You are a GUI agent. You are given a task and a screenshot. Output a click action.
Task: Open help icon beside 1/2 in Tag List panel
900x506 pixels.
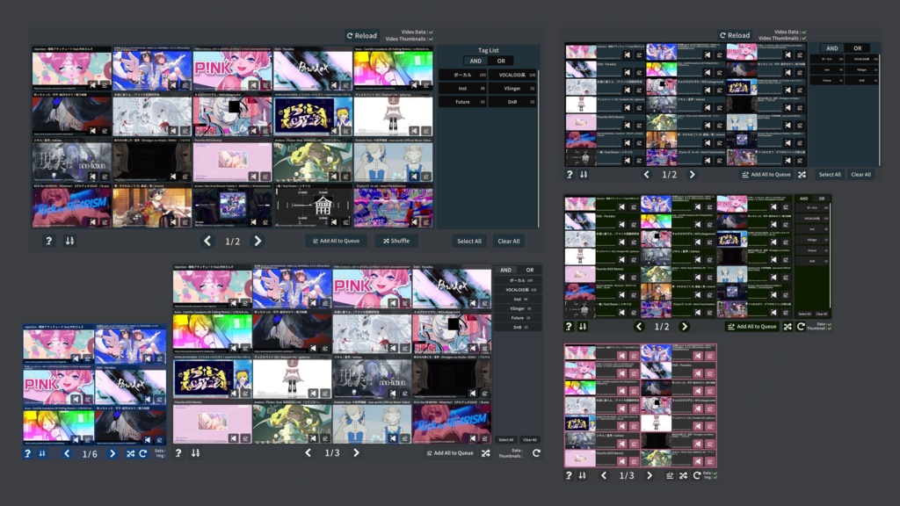tap(49, 241)
